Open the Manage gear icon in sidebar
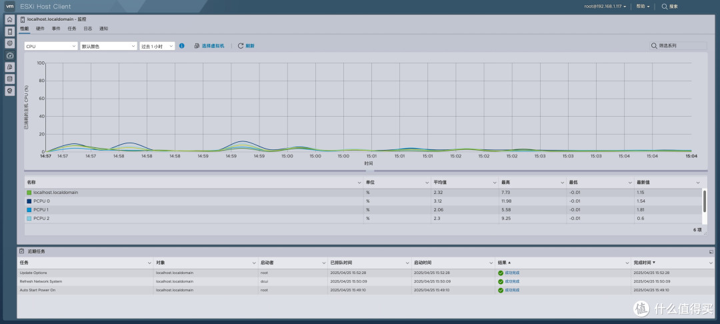The height and width of the screenshot is (324, 720). point(9,43)
